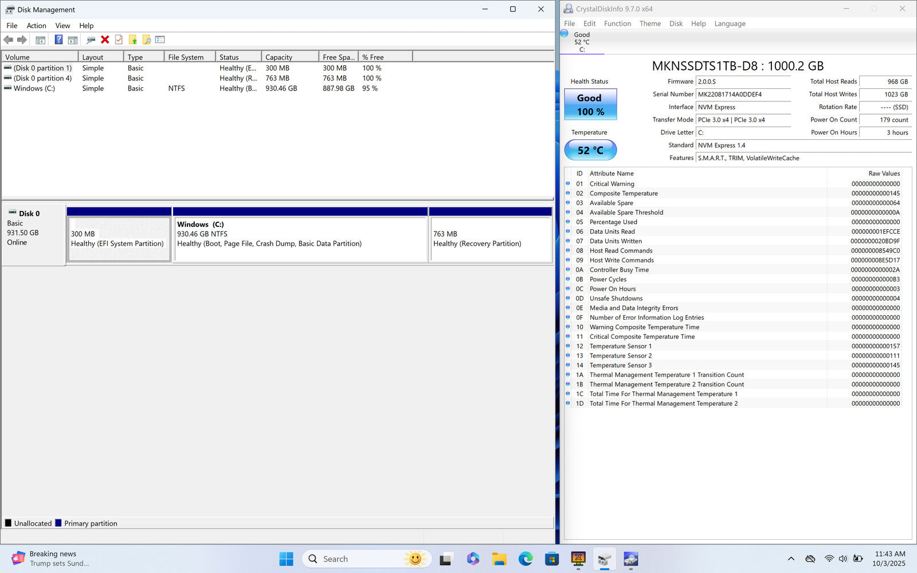The image size is (917, 573).
Task: Click the Back arrow in Disk Management toolbar
Action: pyautogui.click(x=9, y=40)
